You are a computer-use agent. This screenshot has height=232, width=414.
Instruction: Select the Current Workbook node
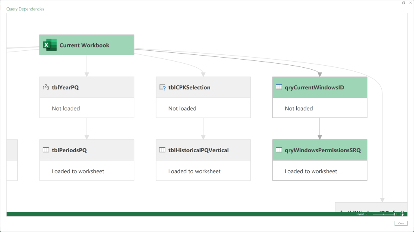point(87,45)
